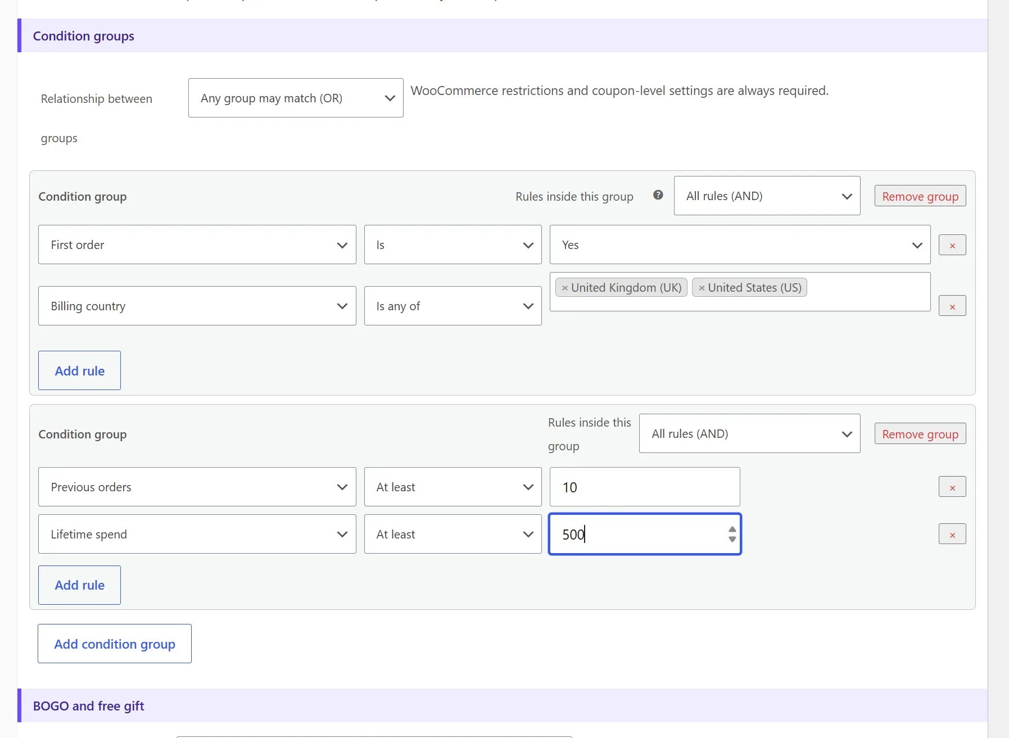Remove the first condition group
The width and height of the screenshot is (1009, 738).
920,196
